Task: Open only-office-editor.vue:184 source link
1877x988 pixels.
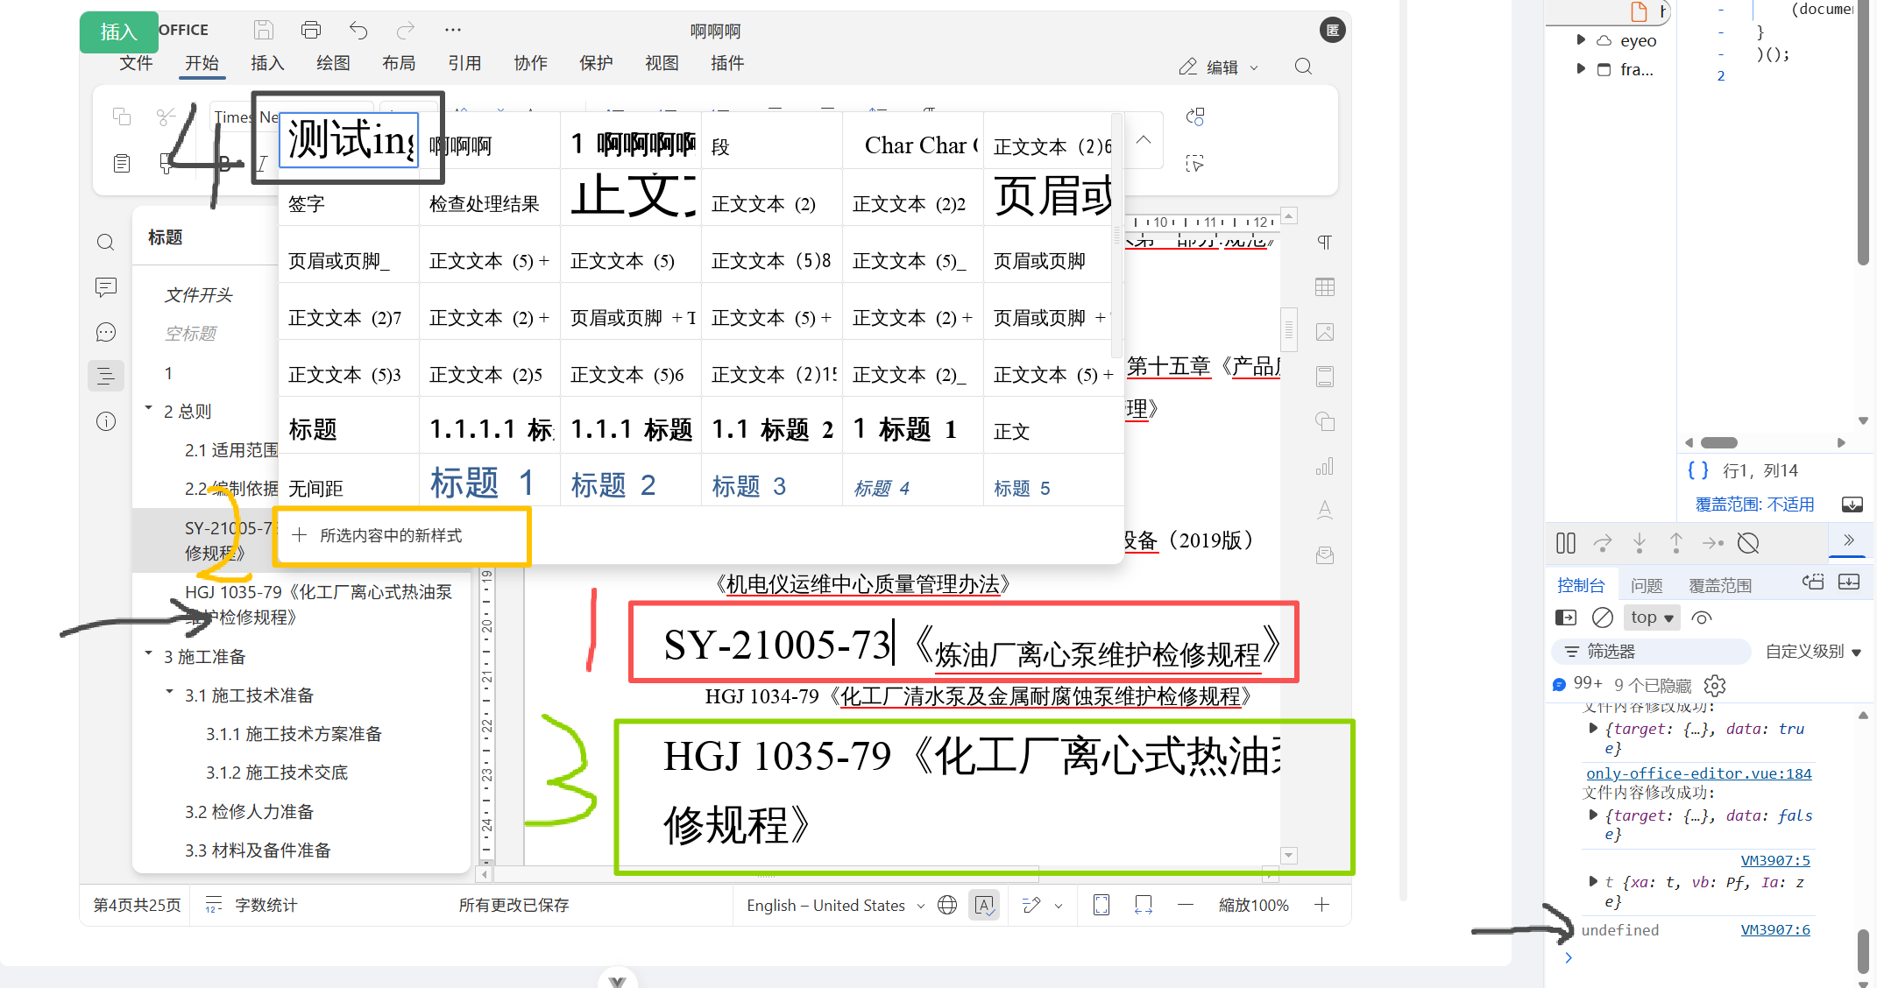Action: point(1698,773)
